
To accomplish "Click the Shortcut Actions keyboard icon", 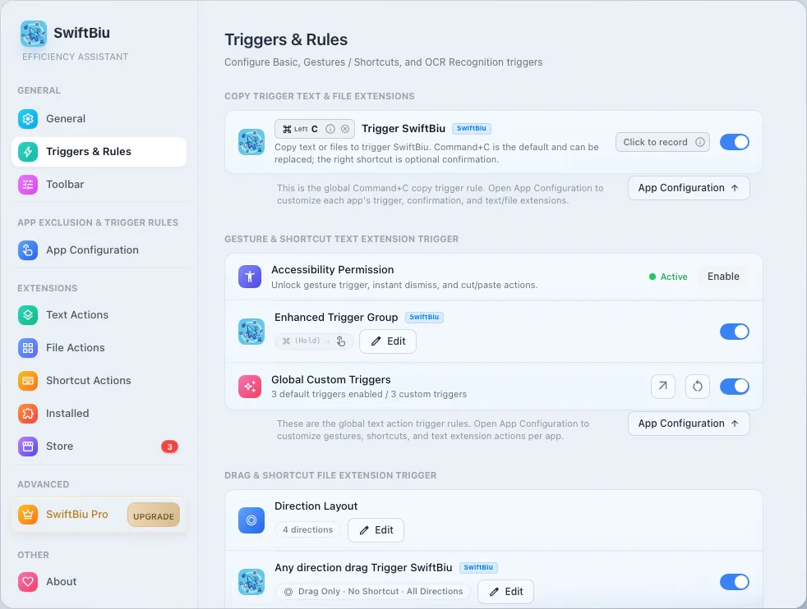I will [x=28, y=381].
